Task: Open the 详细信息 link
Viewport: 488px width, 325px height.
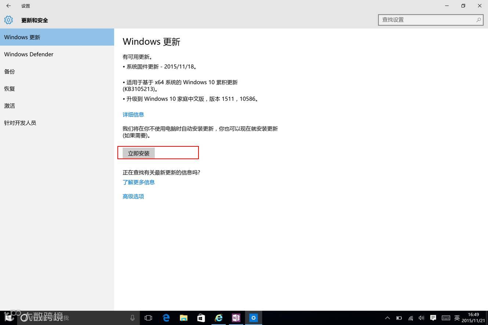Action: [133, 114]
